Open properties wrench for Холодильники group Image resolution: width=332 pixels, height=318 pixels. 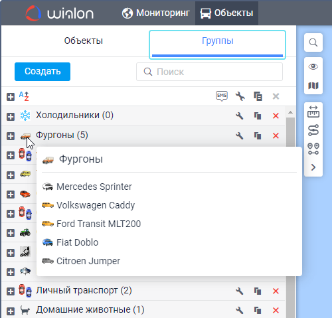240,116
